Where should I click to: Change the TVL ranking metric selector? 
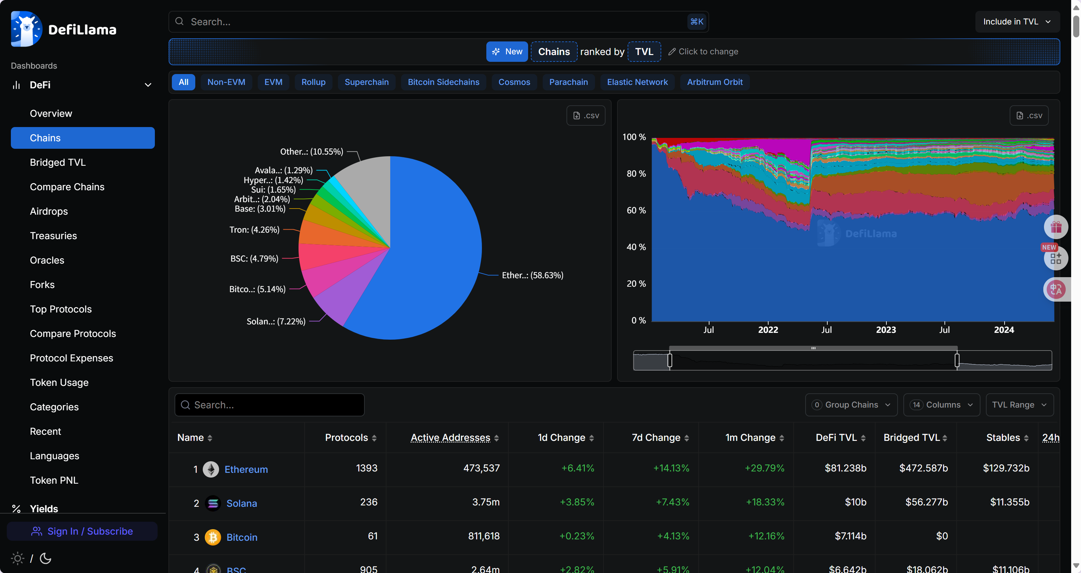[644, 52]
